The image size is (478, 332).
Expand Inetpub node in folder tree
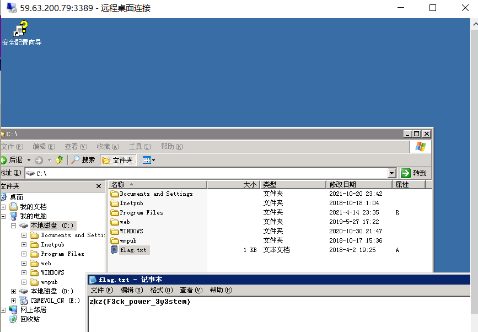(24, 244)
